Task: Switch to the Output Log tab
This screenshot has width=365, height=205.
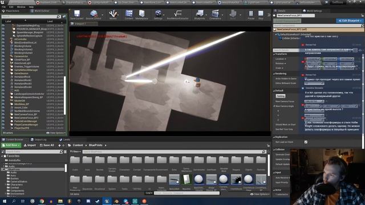Action: [x=39, y=140]
